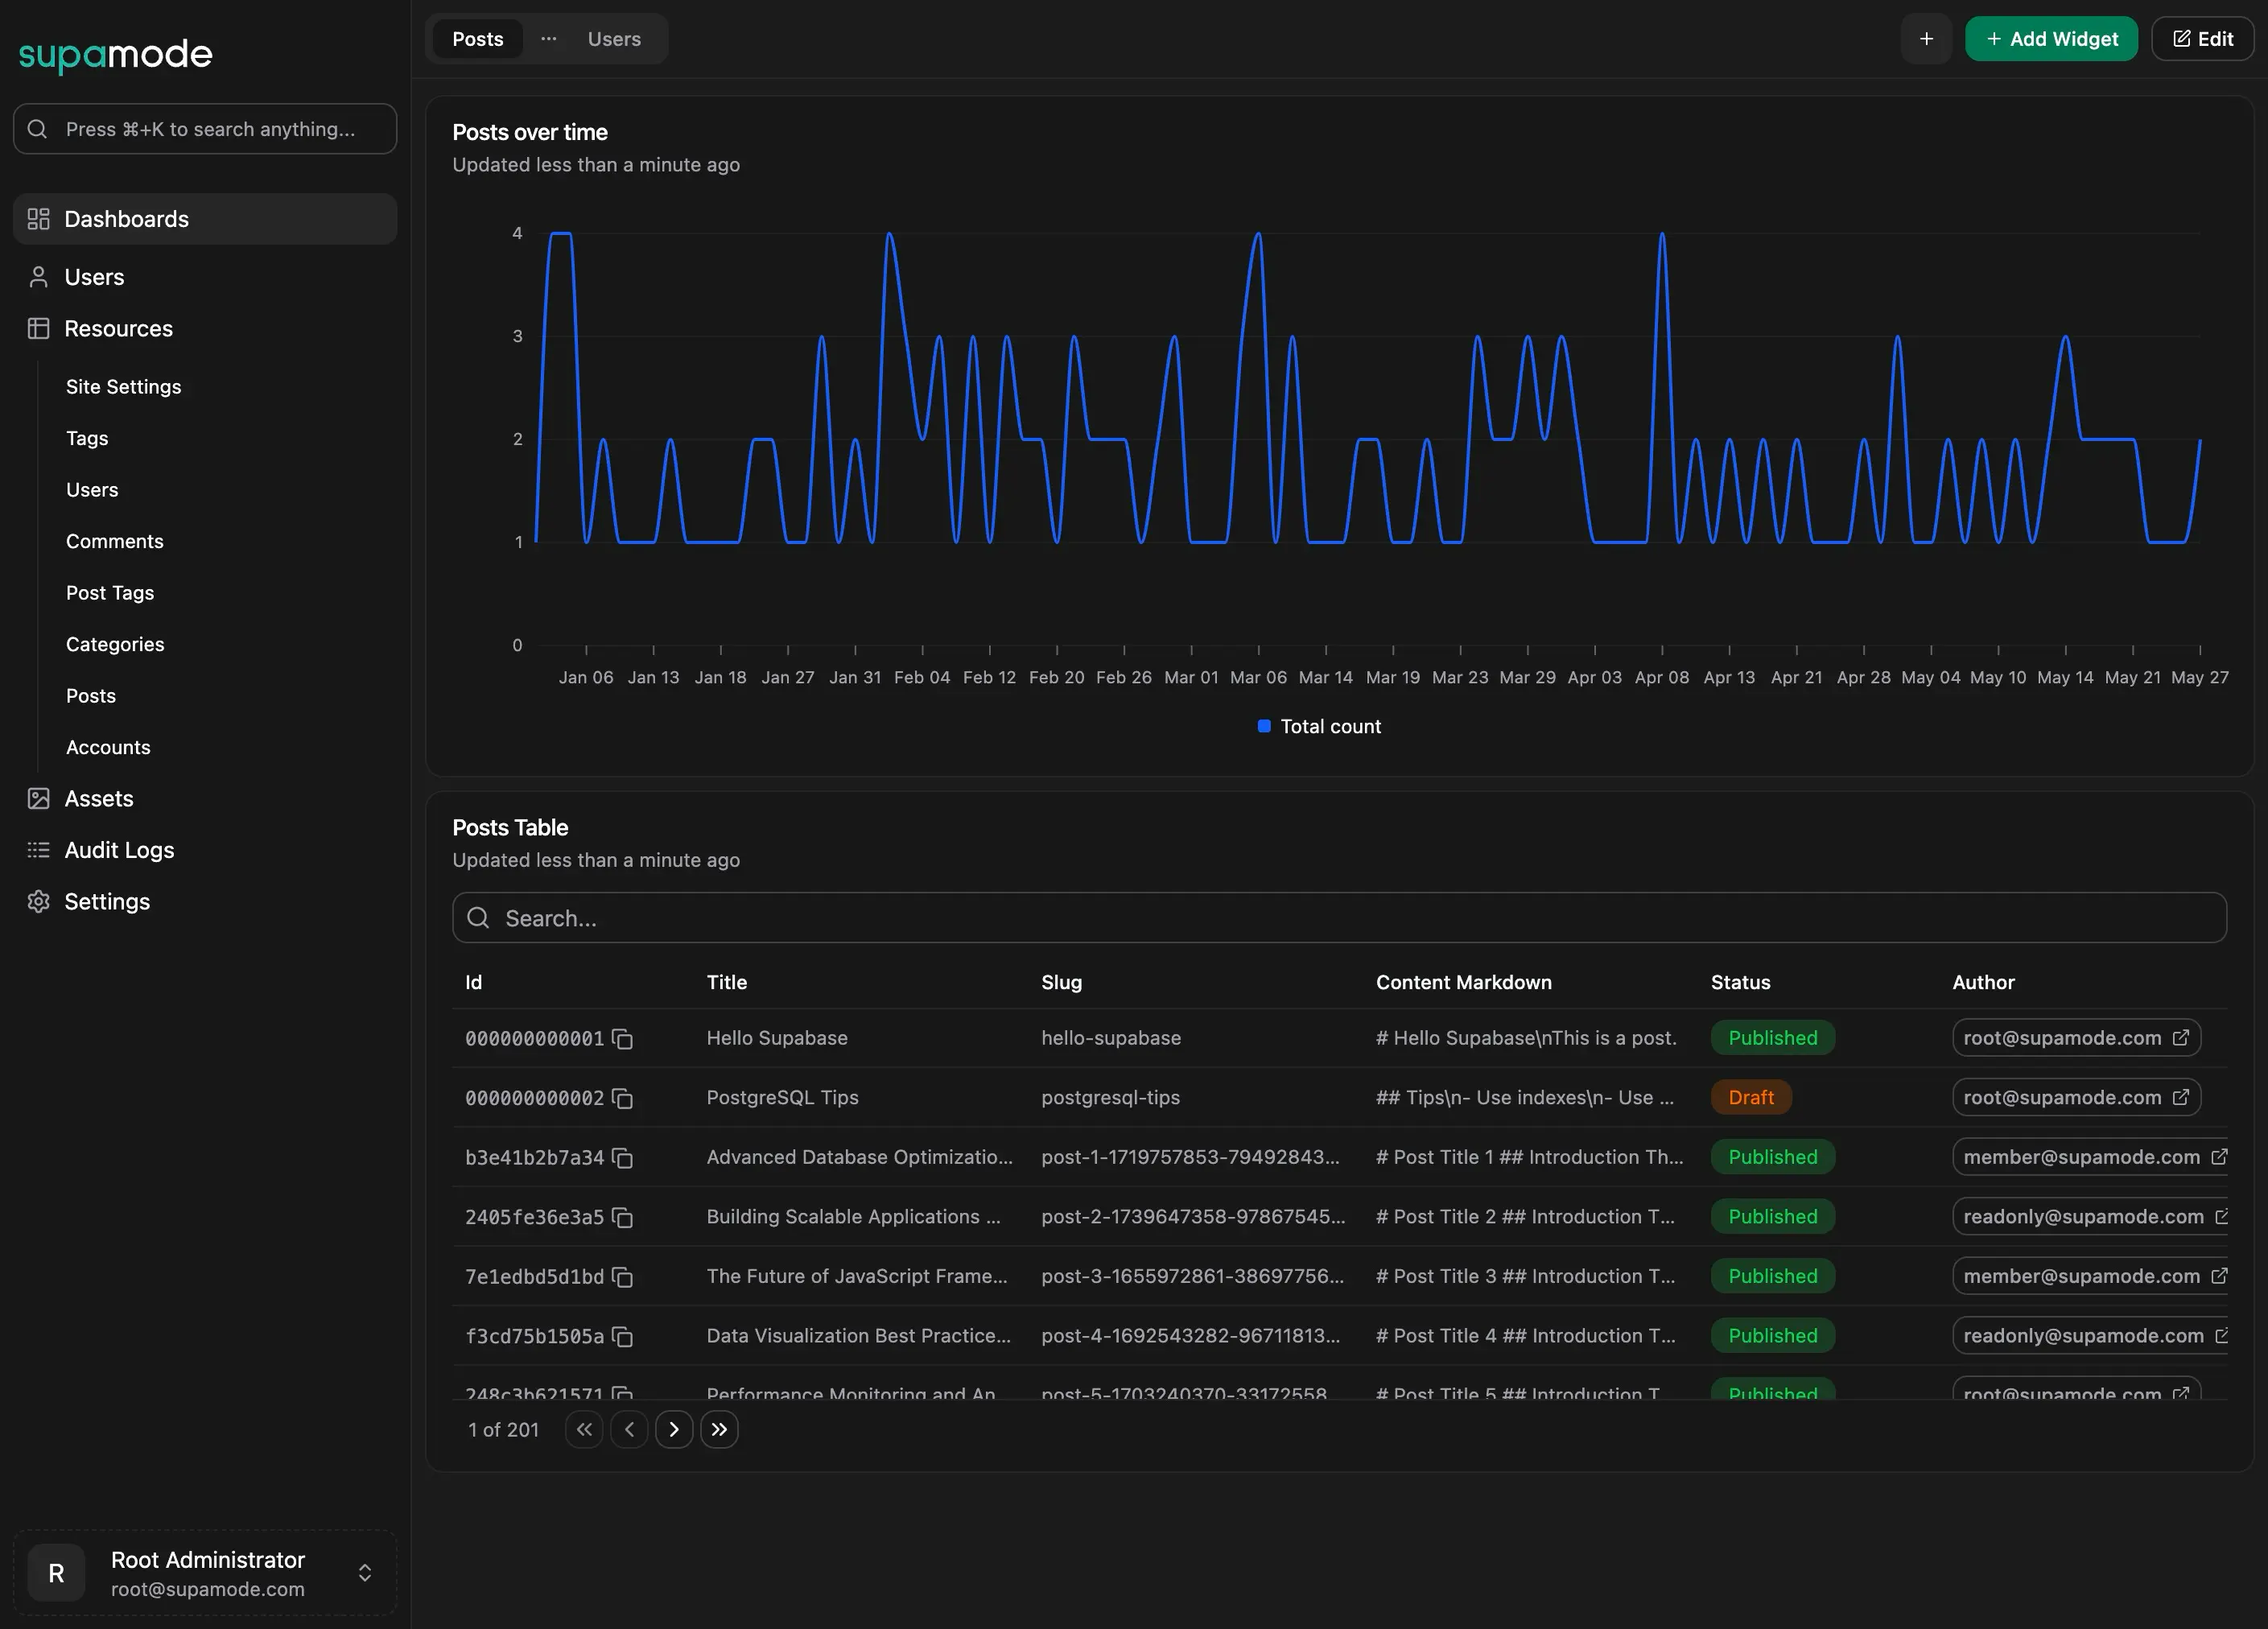Copy the ID of the Hello Supabase post
Image resolution: width=2268 pixels, height=1629 pixels.
tap(623, 1039)
